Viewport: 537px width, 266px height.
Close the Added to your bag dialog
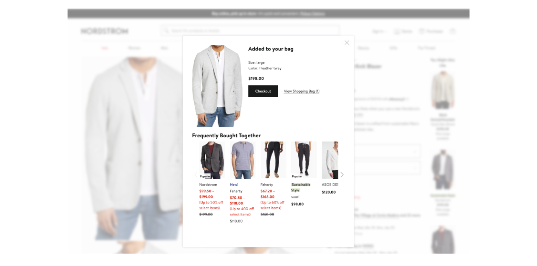tap(347, 43)
